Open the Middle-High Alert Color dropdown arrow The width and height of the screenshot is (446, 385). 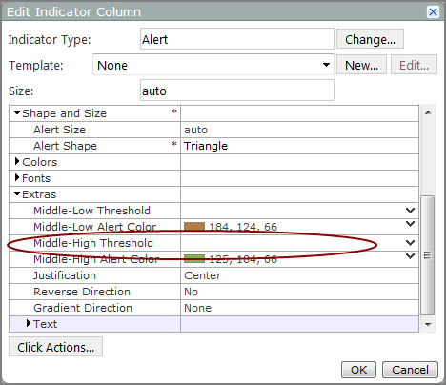tap(411, 256)
